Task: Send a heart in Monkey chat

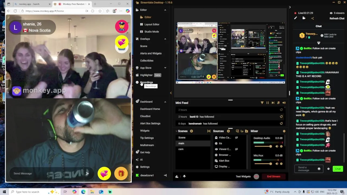Action: 104,173
